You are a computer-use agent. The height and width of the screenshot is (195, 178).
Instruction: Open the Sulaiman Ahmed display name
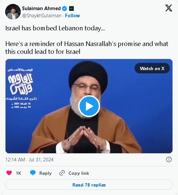[41, 8]
